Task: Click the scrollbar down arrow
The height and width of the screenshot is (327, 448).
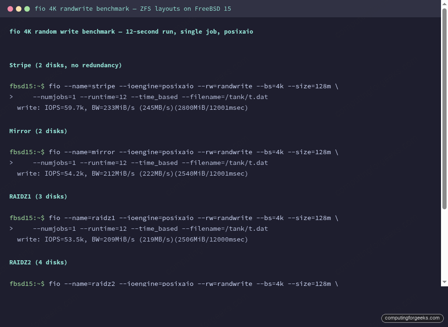Action: pyautogui.click(x=444, y=283)
